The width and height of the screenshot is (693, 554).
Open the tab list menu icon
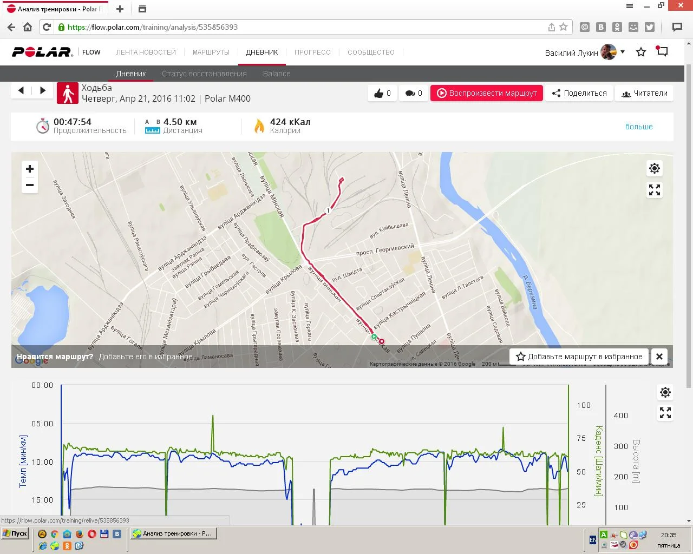[142, 9]
